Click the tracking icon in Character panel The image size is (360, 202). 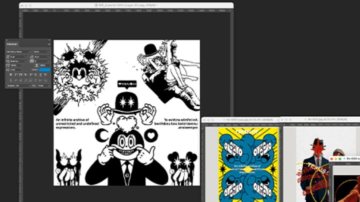point(31,61)
